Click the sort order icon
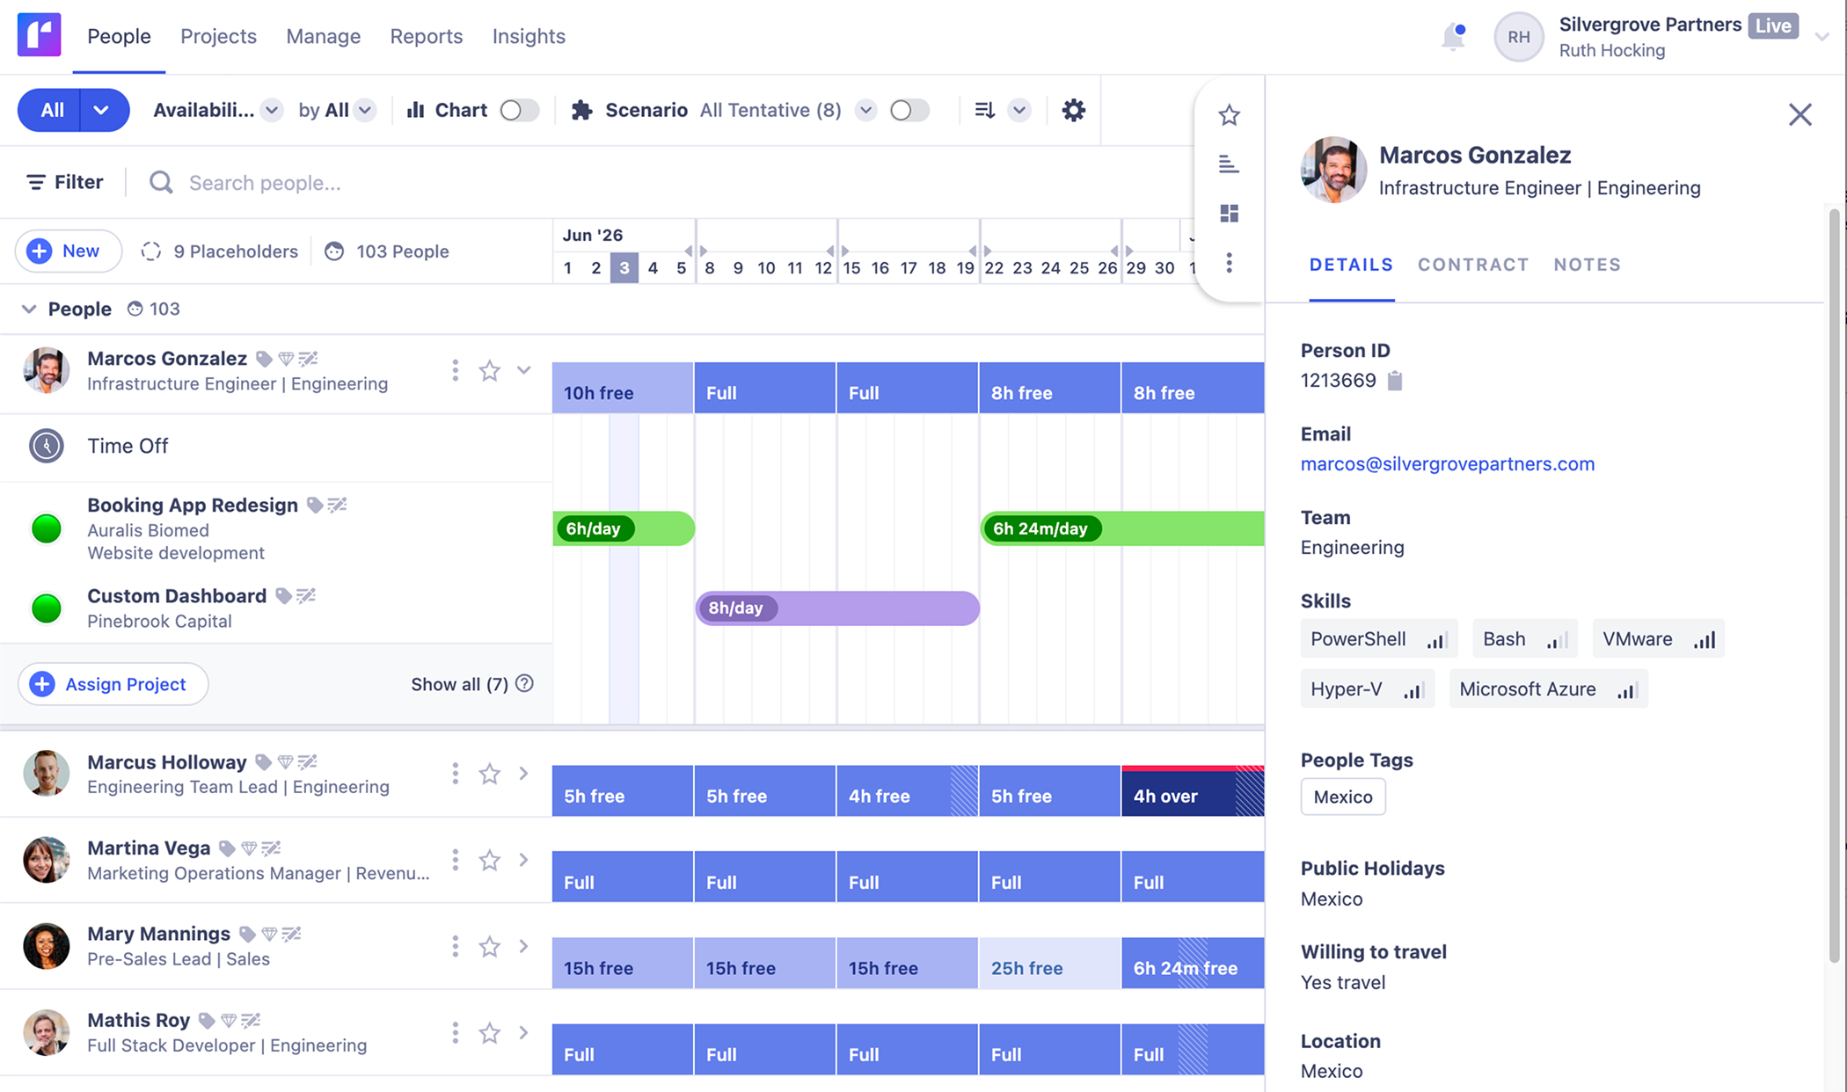Viewport: 1847px width, 1092px height. click(x=985, y=110)
